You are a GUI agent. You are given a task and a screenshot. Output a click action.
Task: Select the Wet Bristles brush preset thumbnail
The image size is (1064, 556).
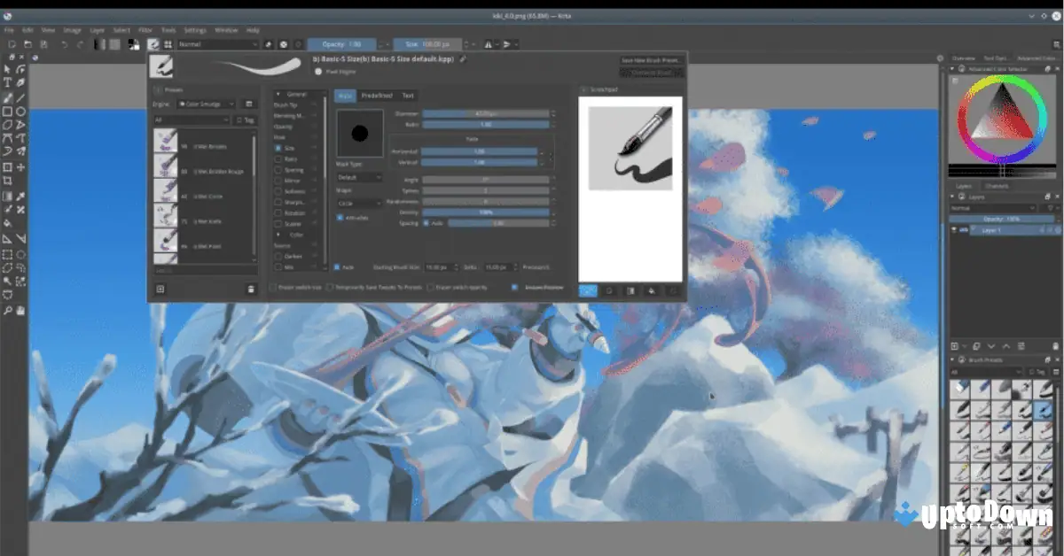click(167, 143)
